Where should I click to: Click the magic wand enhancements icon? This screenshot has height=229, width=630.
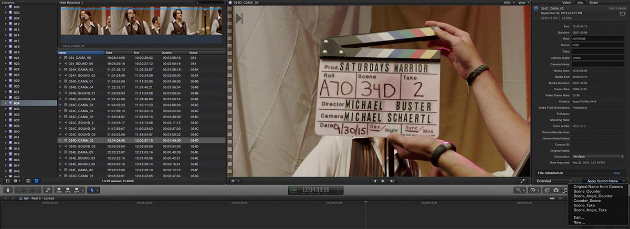[x=520, y=190]
